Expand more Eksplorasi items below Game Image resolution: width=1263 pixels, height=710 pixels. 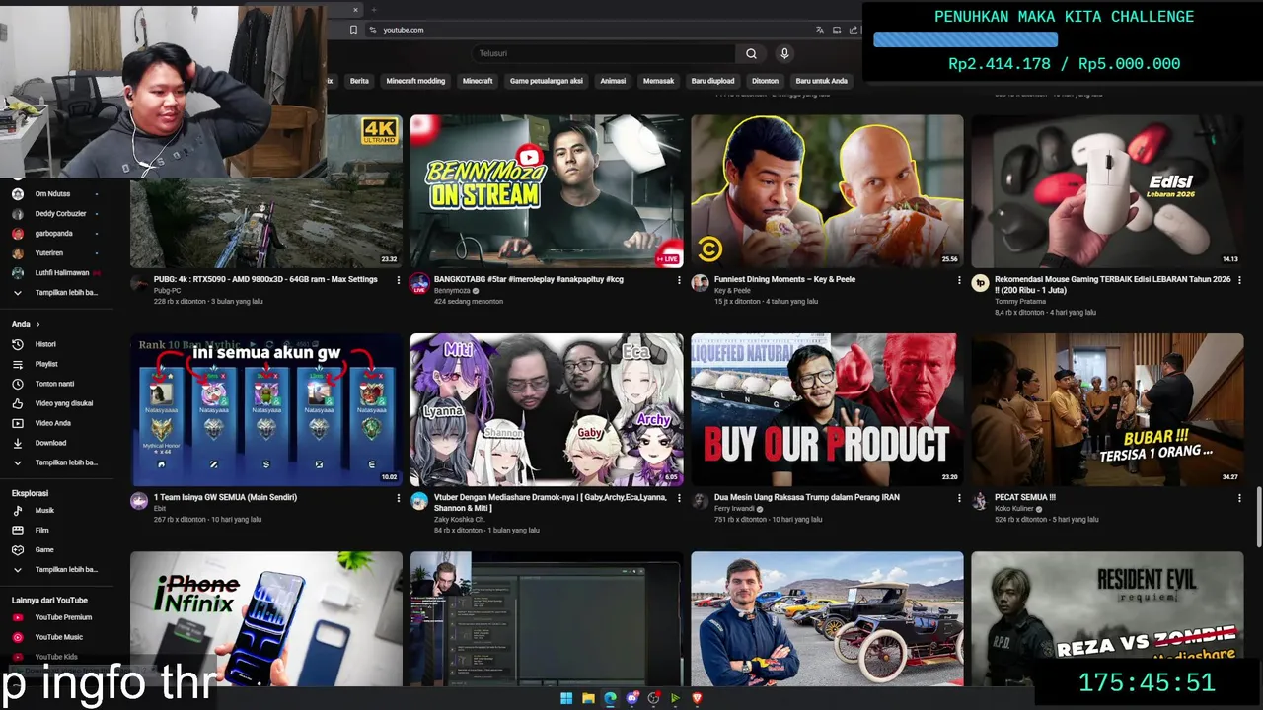pos(54,569)
